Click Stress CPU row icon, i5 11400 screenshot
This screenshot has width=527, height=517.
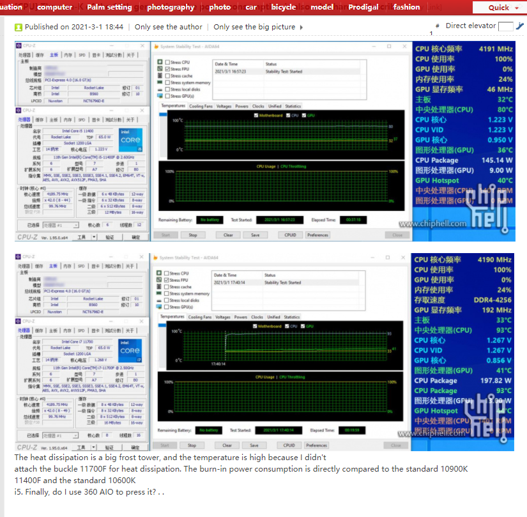pyautogui.click(x=160, y=62)
